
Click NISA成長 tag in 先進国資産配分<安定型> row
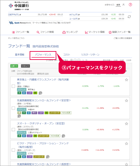66,113
